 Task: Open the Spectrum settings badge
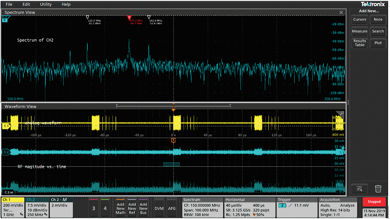pyautogui.click(x=202, y=208)
